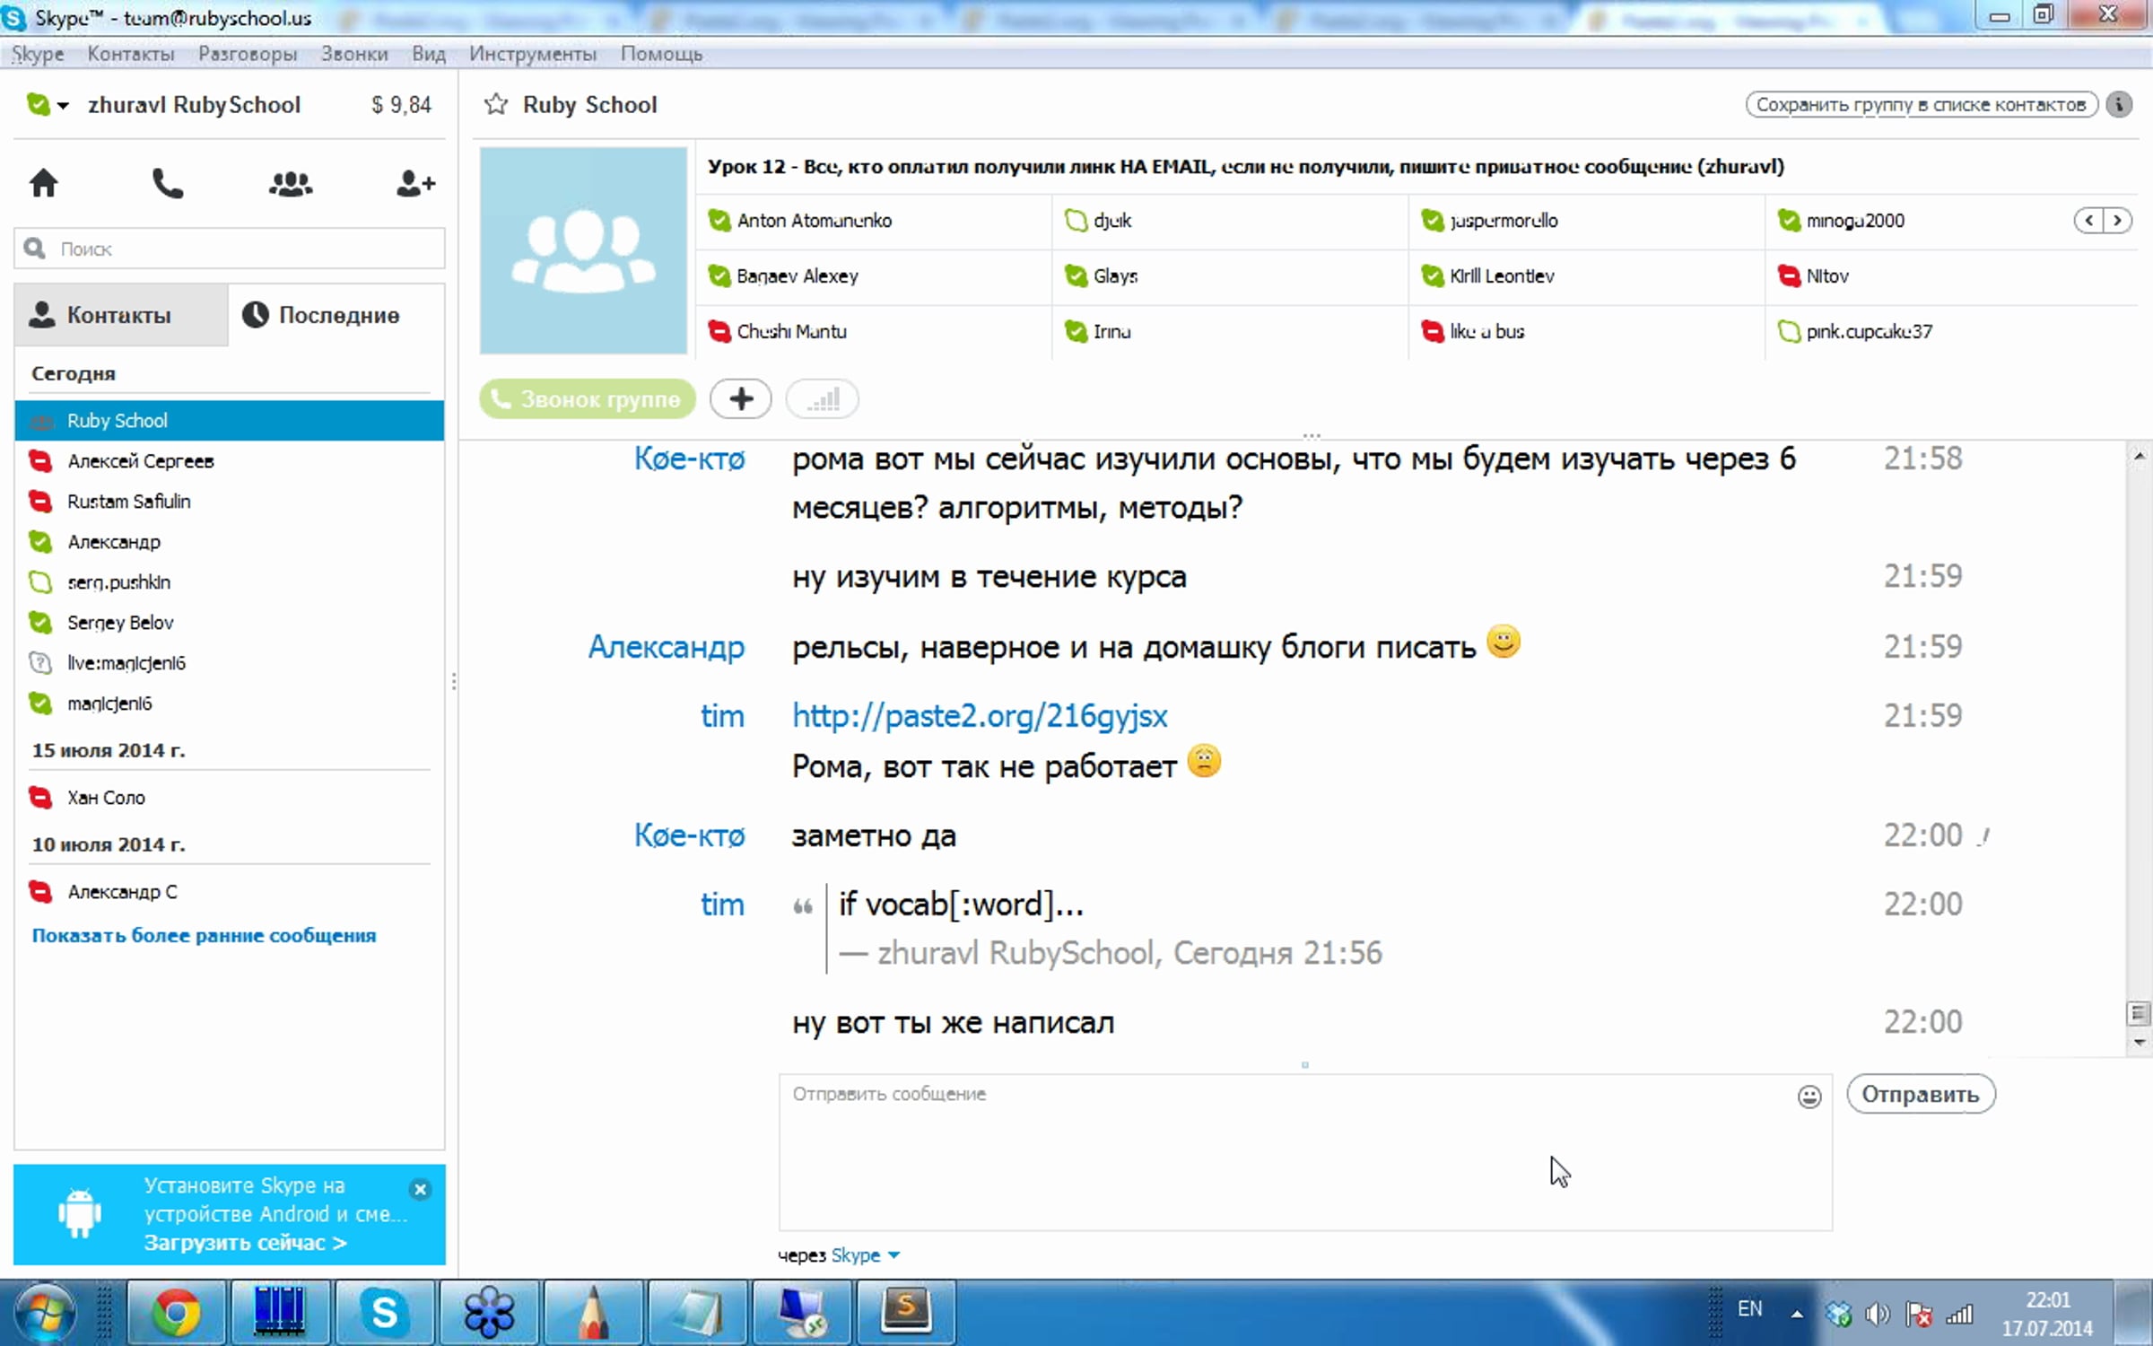2153x1346 pixels.
Task: Open the Skype menu
Action: [x=38, y=54]
